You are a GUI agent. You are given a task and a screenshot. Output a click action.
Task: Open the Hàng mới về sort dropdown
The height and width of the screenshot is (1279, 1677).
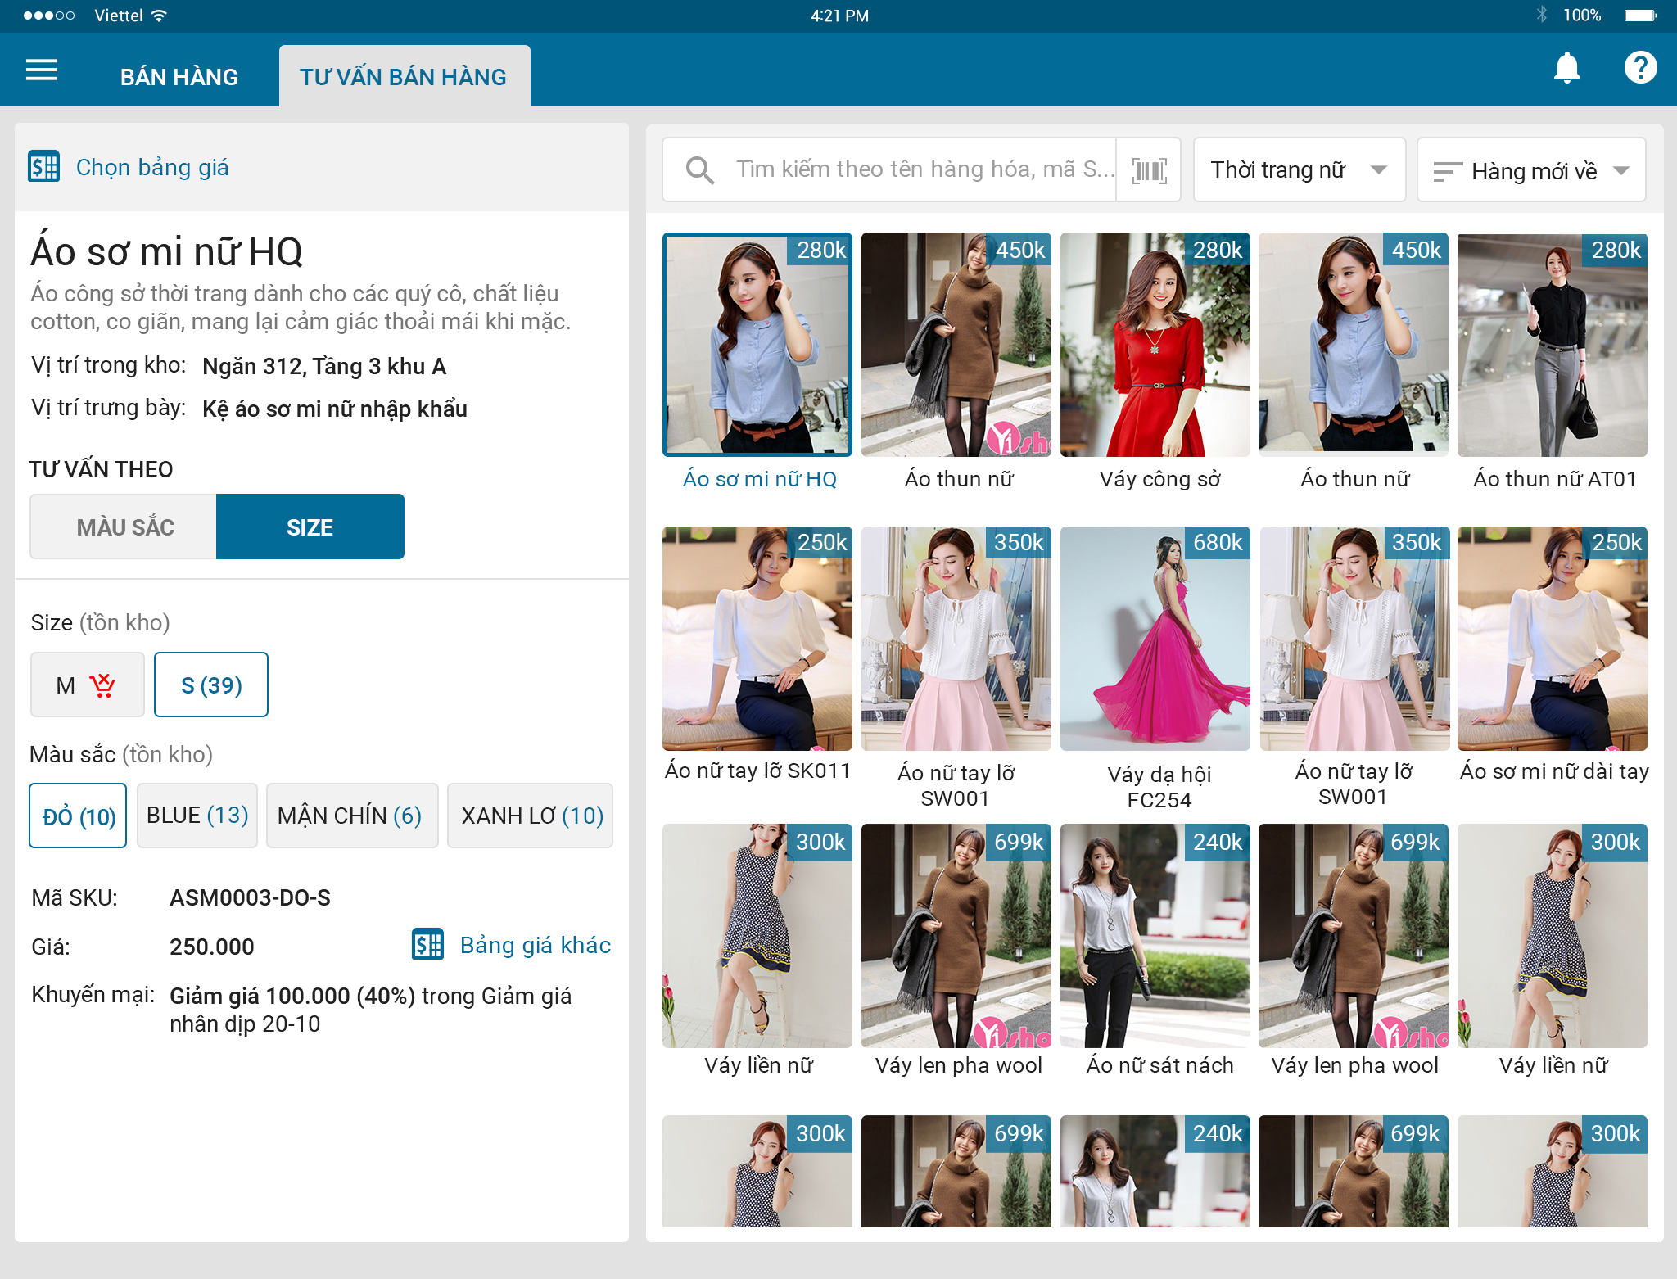1531,170
